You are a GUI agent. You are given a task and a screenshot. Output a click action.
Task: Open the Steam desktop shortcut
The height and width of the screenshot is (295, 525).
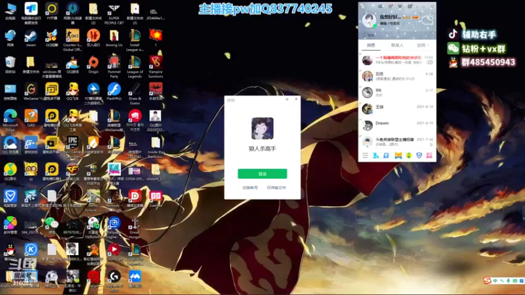point(31,39)
